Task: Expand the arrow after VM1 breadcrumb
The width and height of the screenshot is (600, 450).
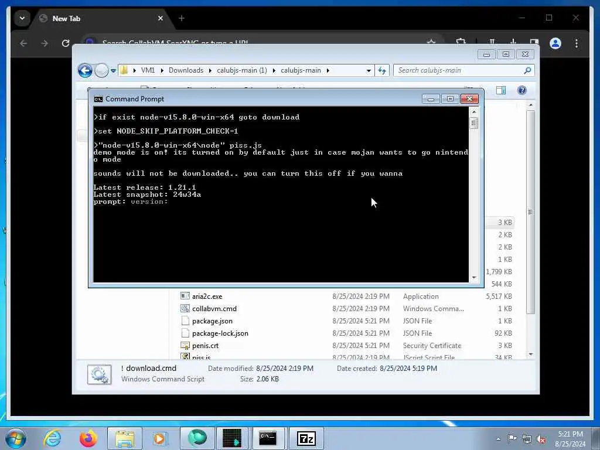Action: pyautogui.click(x=162, y=70)
